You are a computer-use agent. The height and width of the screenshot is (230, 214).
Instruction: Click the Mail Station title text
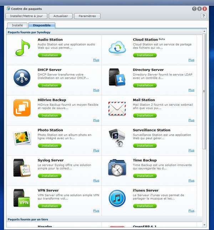144,100
